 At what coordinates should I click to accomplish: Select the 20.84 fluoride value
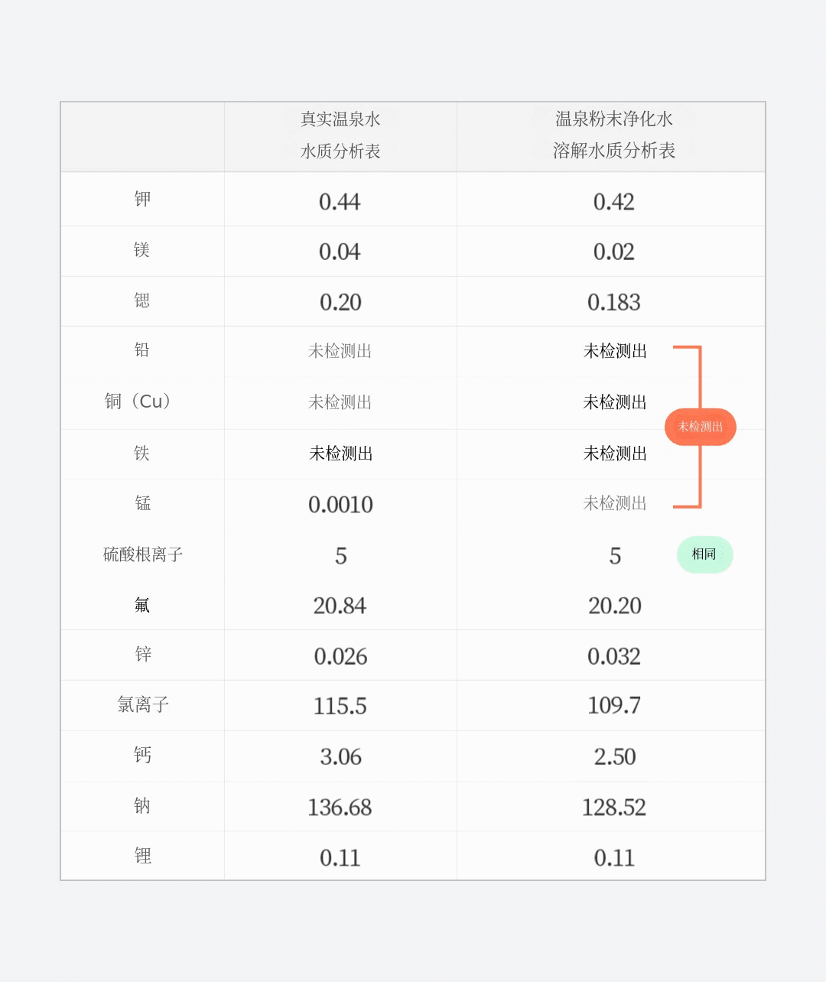tap(340, 606)
